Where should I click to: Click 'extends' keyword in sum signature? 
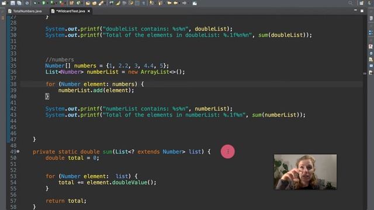pyautogui.click(x=148, y=152)
